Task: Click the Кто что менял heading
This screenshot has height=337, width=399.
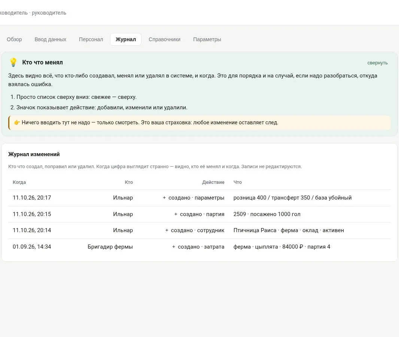Action: 43,63
